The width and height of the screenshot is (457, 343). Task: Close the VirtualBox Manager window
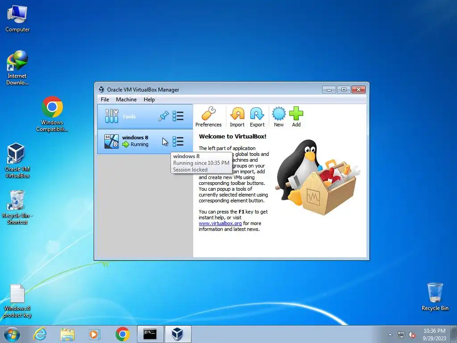pyautogui.click(x=358, y=89)
